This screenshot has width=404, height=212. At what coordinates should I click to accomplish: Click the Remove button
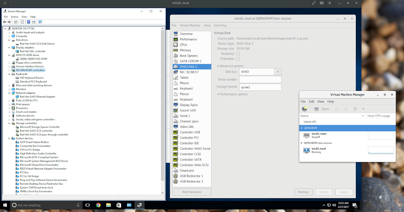pyautogui.click(x=303, y=192)
